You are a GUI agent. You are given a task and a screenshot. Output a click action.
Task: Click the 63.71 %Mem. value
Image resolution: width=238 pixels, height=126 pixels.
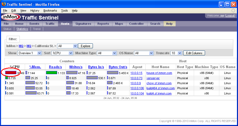(x=41, y=93)
